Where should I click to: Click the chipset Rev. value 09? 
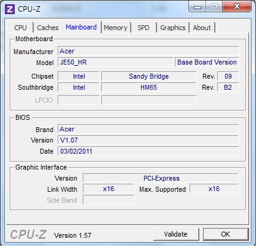(x=228, y=76)
